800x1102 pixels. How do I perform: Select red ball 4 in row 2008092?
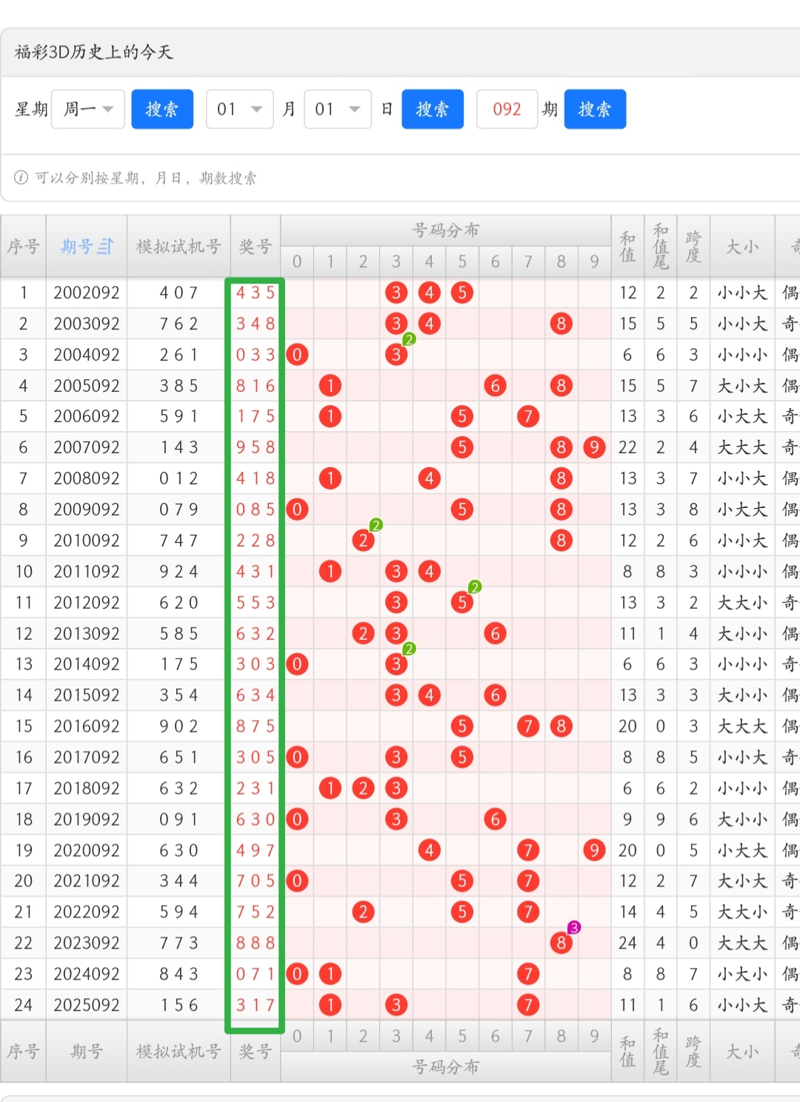pyautogui.click(x=429, y=478)
